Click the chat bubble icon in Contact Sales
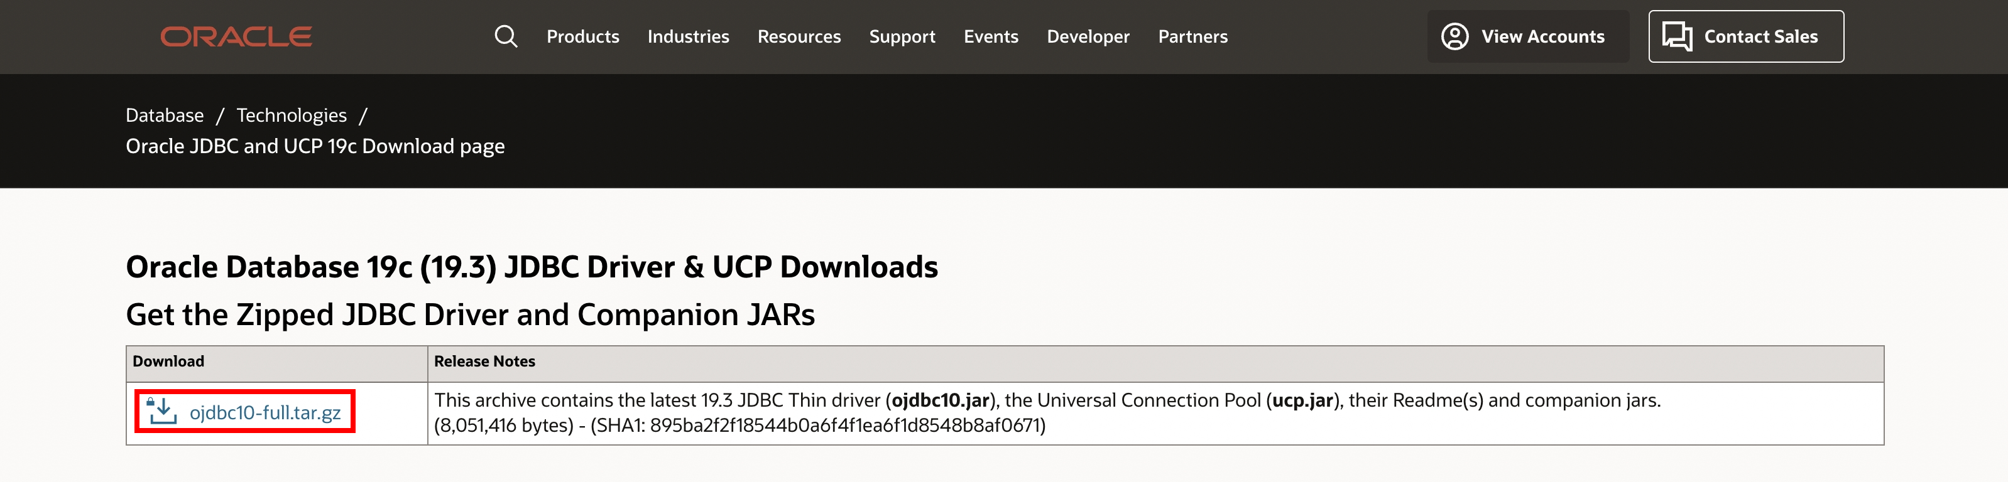The image size is (2008, 482). (1677, 36)
